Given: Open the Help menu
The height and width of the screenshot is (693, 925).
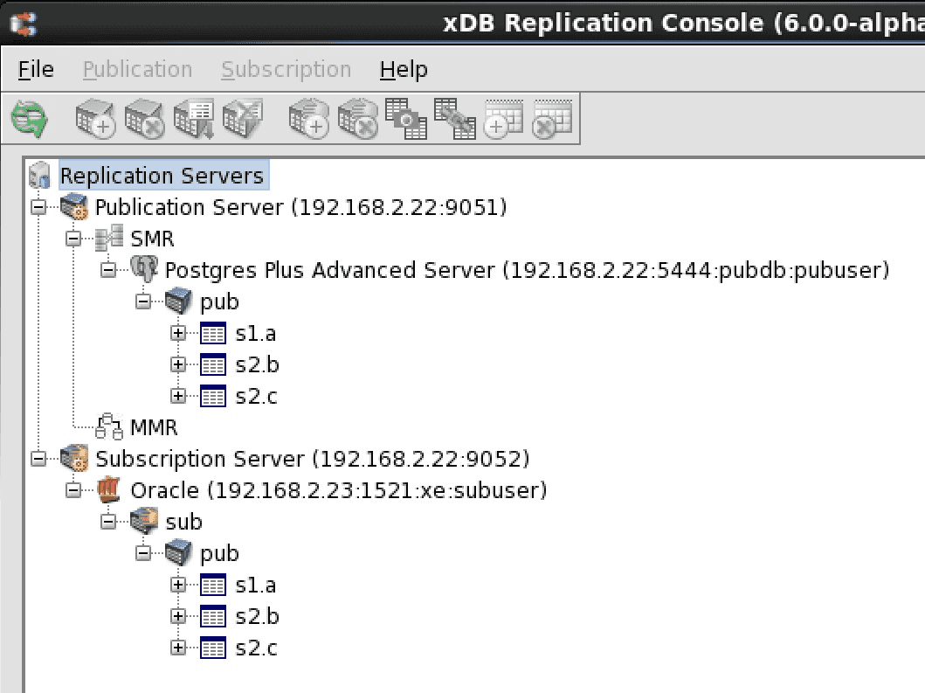Looking at the screenshot, I should click(x=404, y=70).
